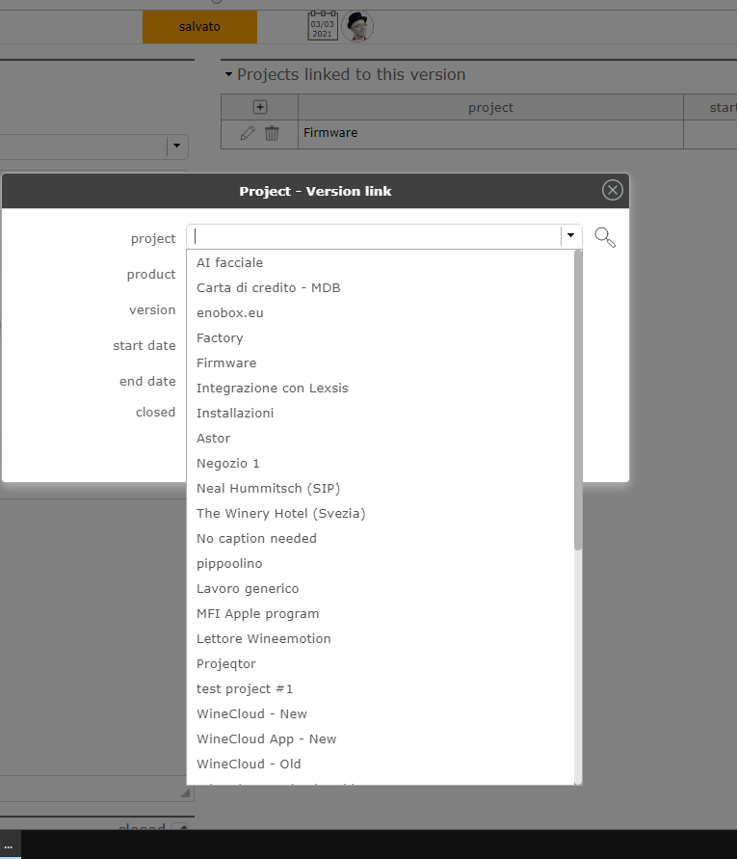
Task: Click the orange salvato status button
Action: (199, 27)
